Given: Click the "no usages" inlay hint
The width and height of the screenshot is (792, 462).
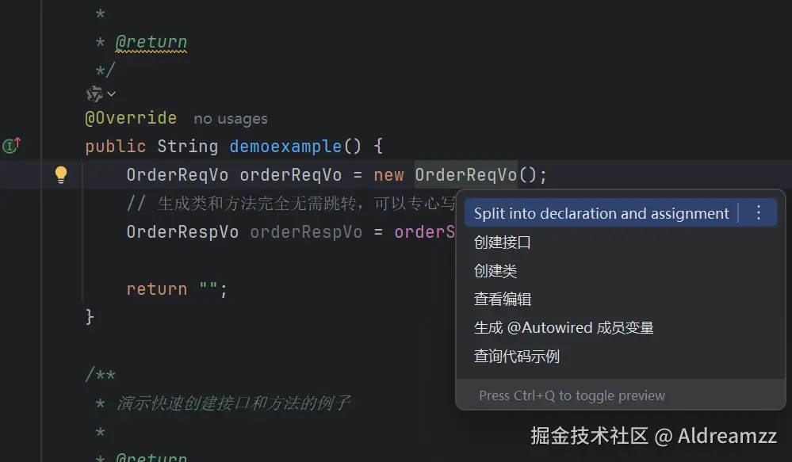Looking at the screenshot, I should click(231, 119).
